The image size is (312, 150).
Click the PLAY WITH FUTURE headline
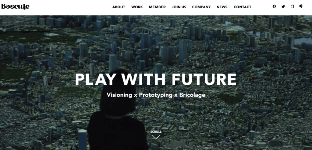coord(156,79)
